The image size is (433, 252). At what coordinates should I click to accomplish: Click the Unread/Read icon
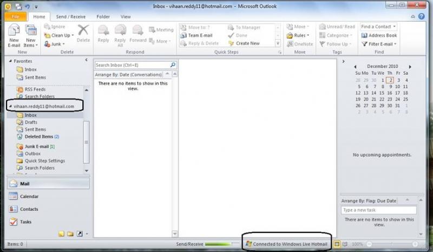322,27
